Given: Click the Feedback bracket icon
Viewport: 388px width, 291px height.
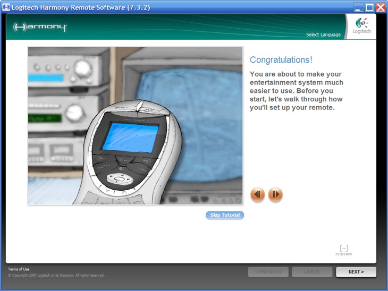Looking at the screenshot, I should click(x=344, y=250).
